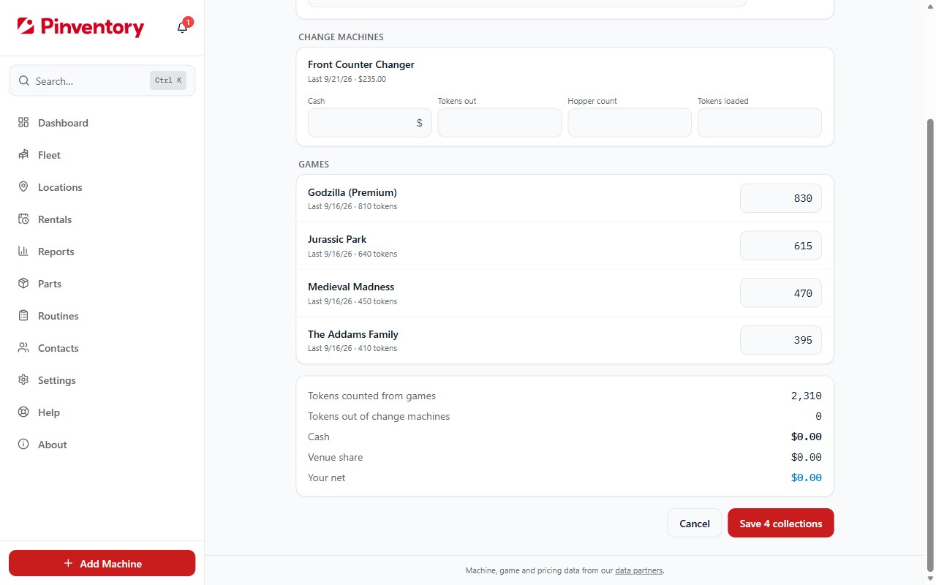Click the Settings gear icon

[x=23, y=380]
